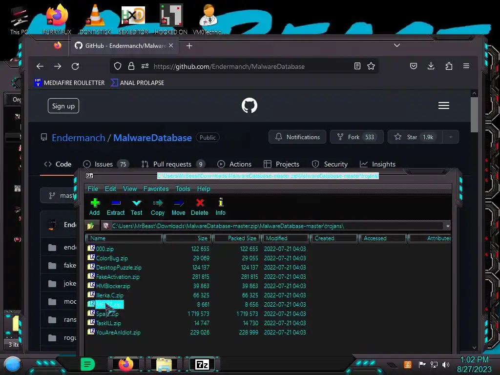Click the Copy icon in 7-Zip toolbar

pyautogui.click(x=158, y=203)
